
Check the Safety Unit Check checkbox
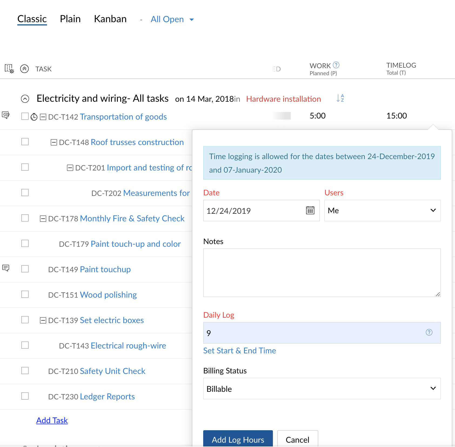[x=25, y=371]
